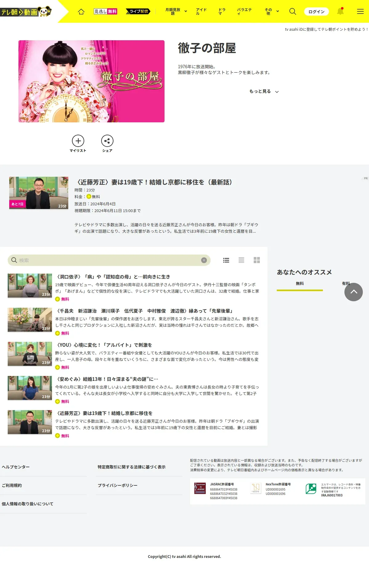
Task: Click the green L-mark logo
Action: pos(311,488)
